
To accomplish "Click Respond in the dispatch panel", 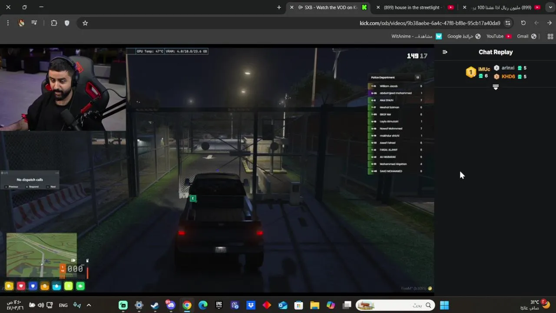I will 32,186.
